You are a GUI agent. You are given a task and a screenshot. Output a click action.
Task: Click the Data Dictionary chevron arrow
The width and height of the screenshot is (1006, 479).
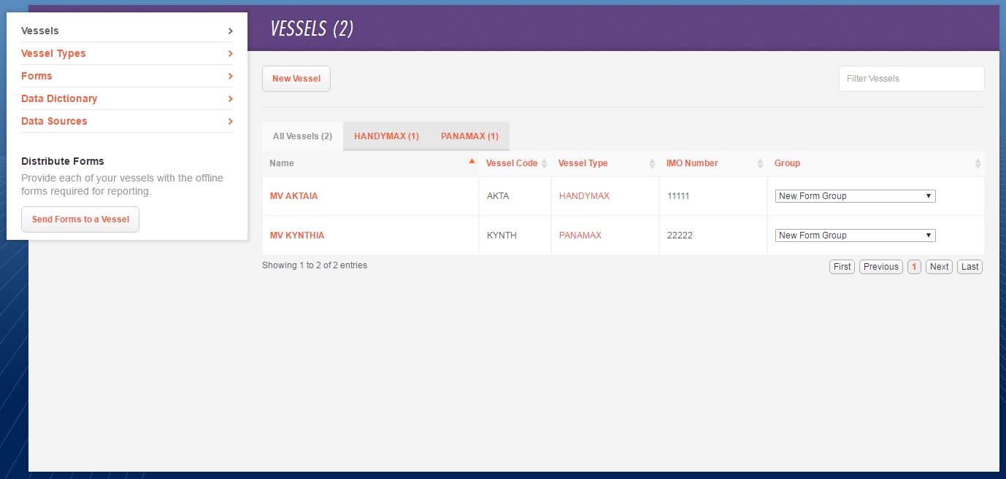pyautogui.click(x=230, y=98)
